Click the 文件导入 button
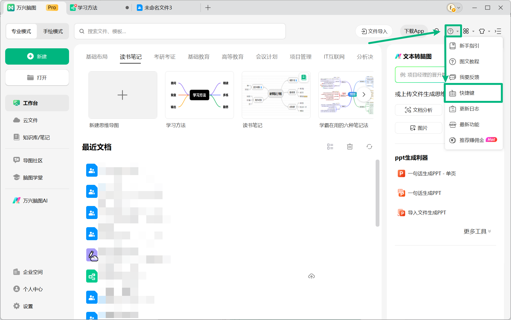The image size is (511, 320). [374, 31]
